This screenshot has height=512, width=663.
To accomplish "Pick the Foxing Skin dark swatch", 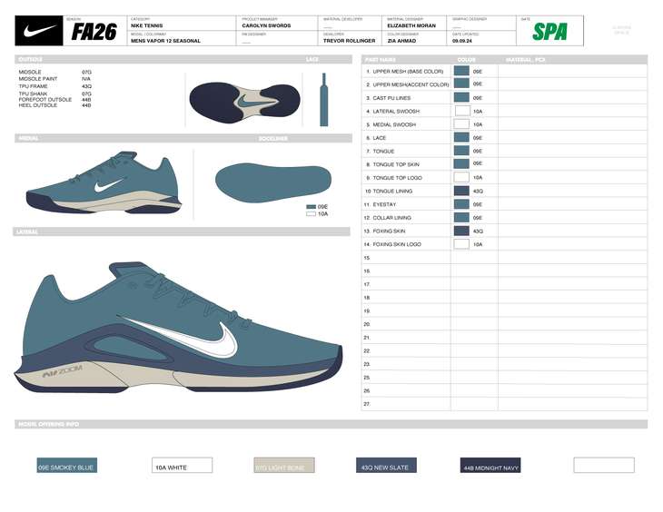I will [x=461, y=231].
